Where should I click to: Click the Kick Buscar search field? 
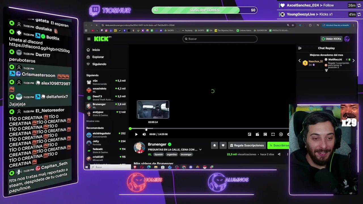point(220,39)
